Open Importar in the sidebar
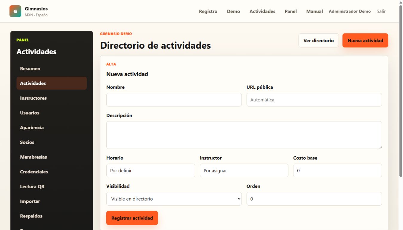Viewport: 403px width, 230px height. coord(52,201)
